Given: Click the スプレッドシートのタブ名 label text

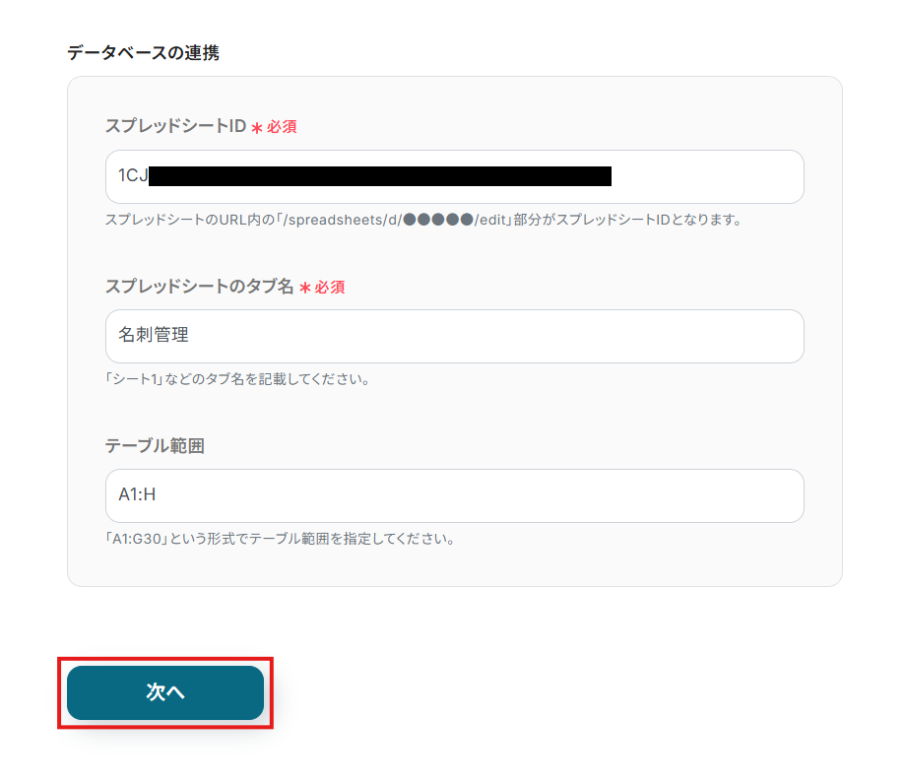Looking at the screenshot, I should tap(199, 286).
